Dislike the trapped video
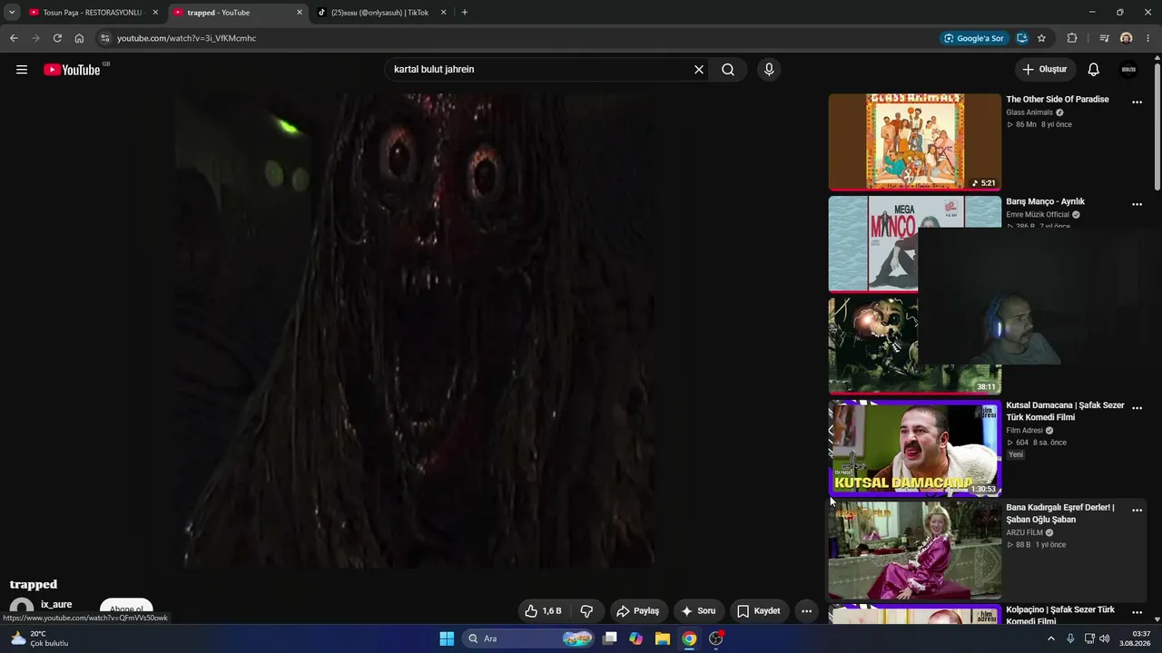This screenshot has width=1162, height=653. [x=586, y=611]
